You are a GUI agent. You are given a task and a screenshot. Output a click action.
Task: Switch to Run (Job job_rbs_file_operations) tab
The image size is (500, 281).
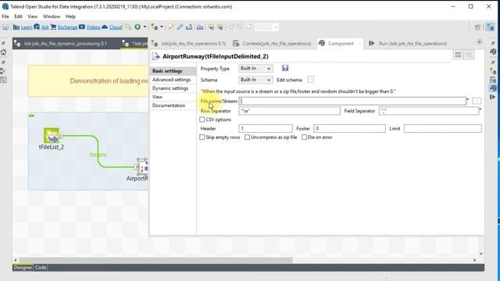pyautogui.click(x=408, y=44)
